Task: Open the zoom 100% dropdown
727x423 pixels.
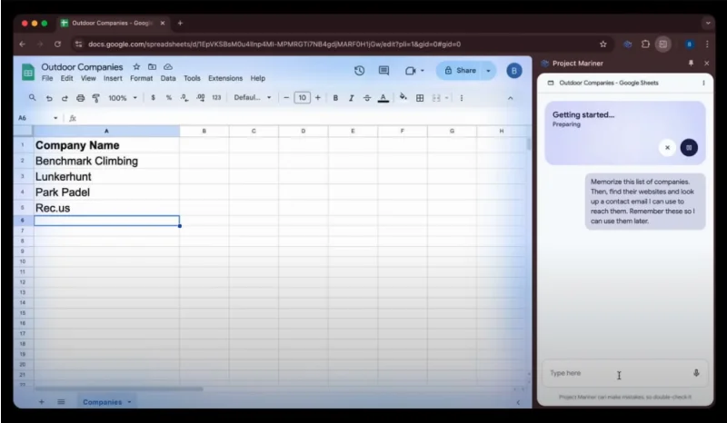Action: (x=123, y=98)
